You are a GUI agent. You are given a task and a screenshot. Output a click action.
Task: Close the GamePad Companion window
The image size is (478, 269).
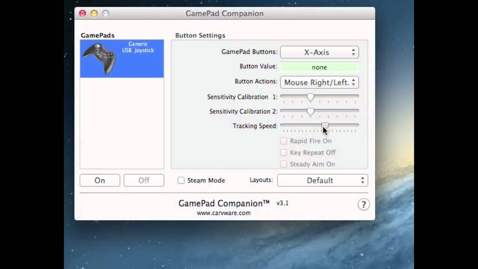click(83, 13)
